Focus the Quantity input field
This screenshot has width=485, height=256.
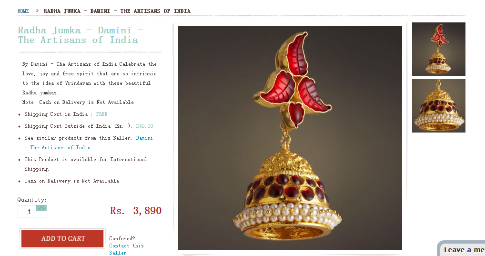click(x=32, y=211)
